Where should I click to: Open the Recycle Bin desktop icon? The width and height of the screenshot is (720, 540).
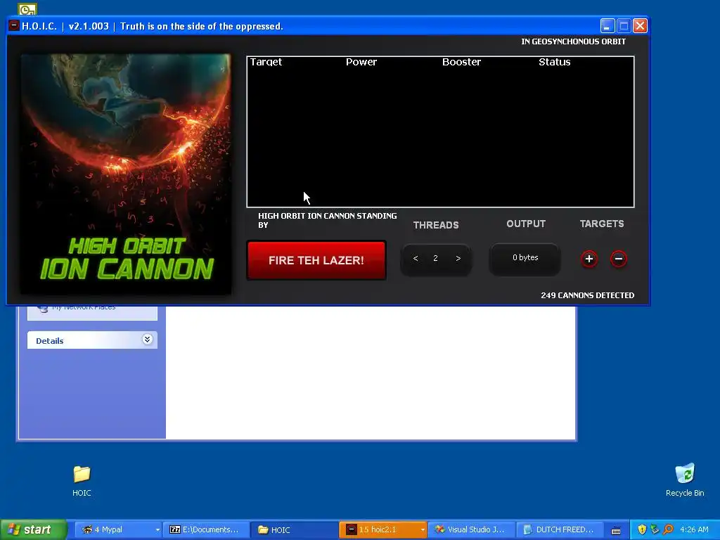tap(685, 480)
